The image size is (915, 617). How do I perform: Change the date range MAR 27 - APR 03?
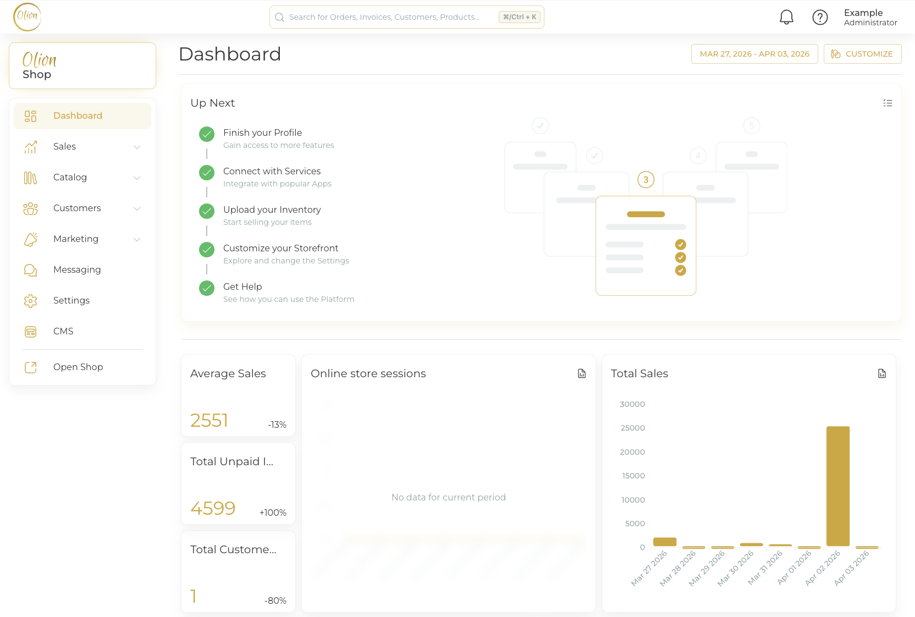754,54
